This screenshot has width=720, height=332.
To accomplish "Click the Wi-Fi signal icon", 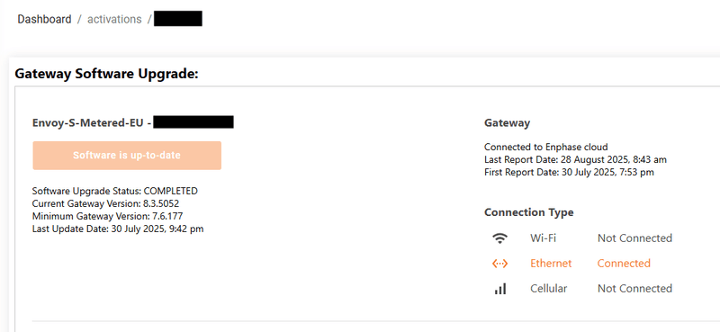I will pyautogui.click(x=499, y=238).
